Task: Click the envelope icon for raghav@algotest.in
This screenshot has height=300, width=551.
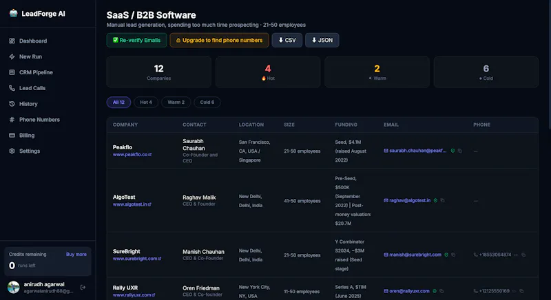Action: click(386, 200)
